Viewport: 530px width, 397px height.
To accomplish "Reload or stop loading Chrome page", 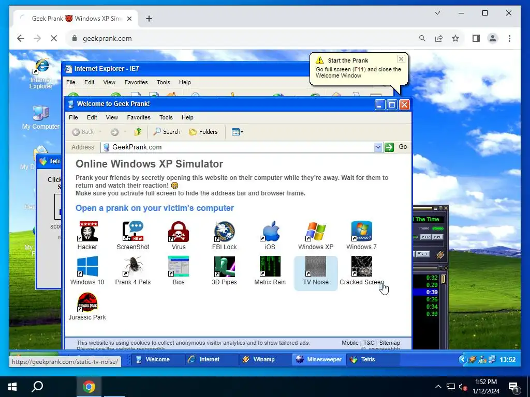I will [x=54, y=38].
